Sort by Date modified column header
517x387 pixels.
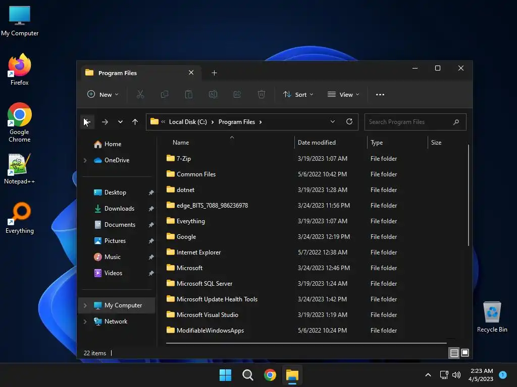(317, 143)
